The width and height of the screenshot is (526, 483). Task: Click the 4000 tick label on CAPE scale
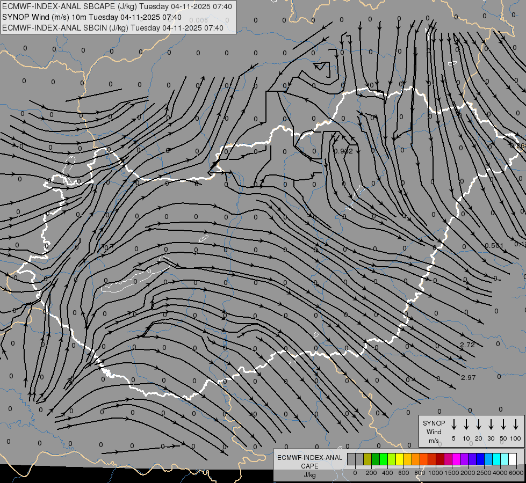500,473
